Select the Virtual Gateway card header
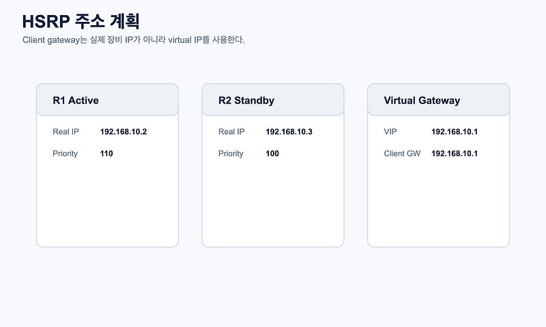Screen dimensions: 546x327 pyautogui.click(x=438, y=99)
